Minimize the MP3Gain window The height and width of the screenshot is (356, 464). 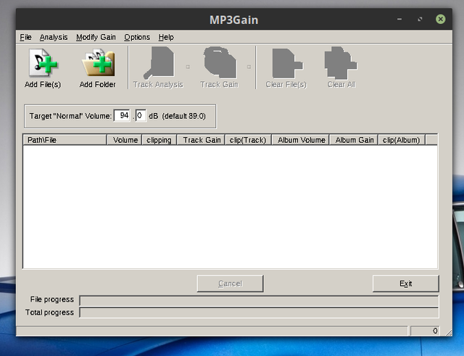399,20
